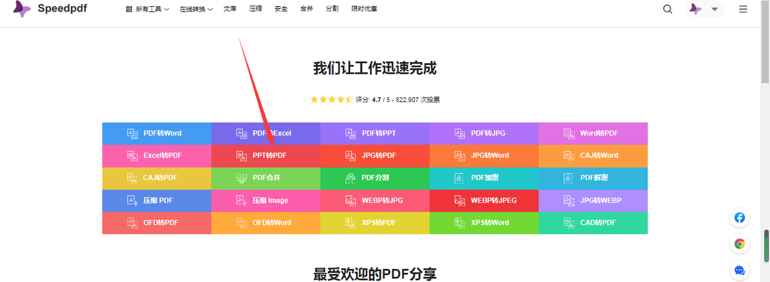
Task: Click the PDF合并 merge icon
Action: [242, 178]
